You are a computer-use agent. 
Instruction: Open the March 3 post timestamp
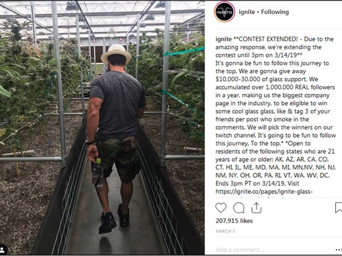225,231
